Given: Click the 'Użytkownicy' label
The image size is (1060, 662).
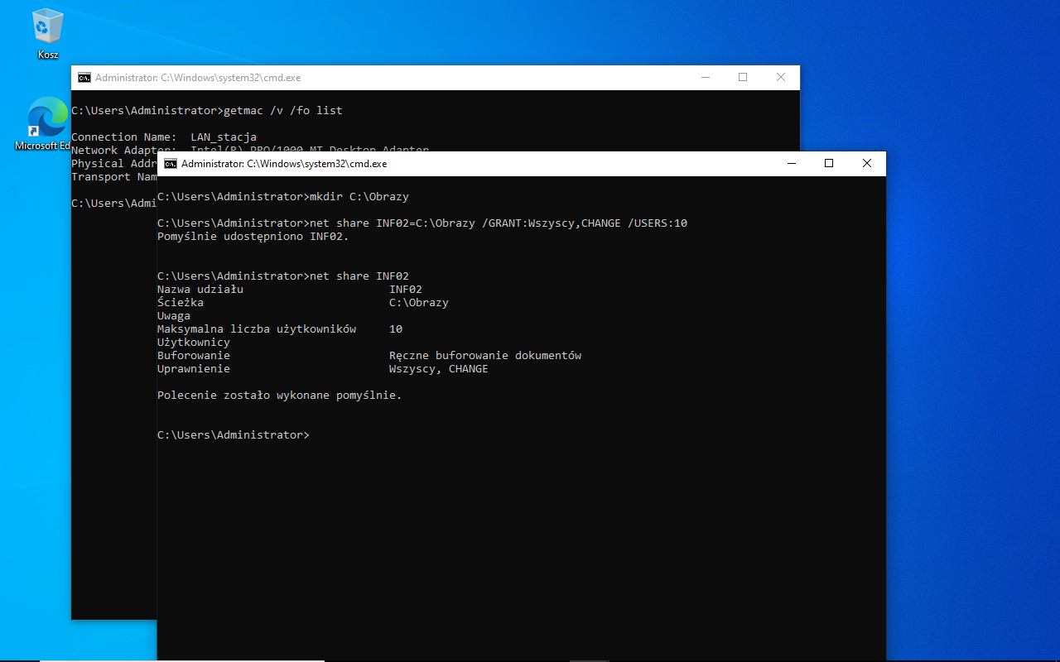Looking at the screenshot, I should pyautogui.click(x=194, y=343).
